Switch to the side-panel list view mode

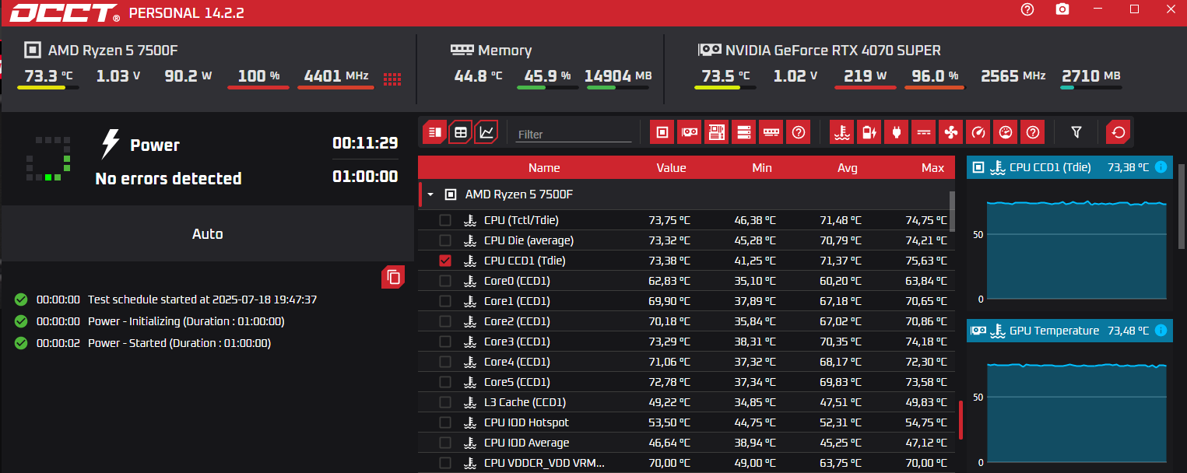pos(435,132)
